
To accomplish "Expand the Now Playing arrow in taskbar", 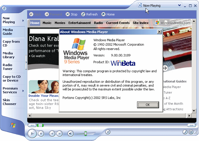I will (x=23, y=20).
